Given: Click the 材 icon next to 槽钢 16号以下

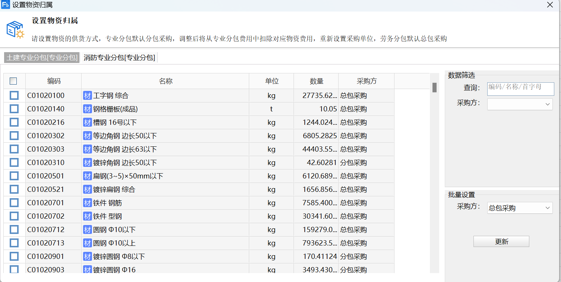Looking at the screenshot, I should (87, 123).
